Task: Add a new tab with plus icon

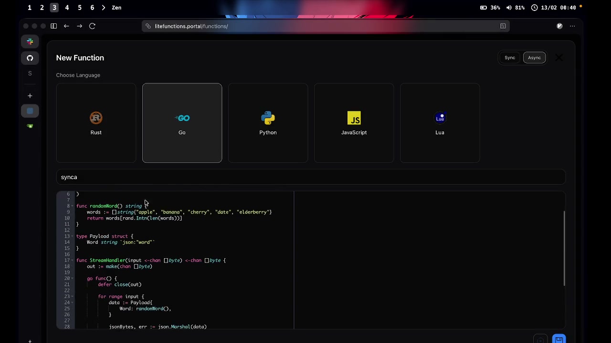Action: point(30,96)
